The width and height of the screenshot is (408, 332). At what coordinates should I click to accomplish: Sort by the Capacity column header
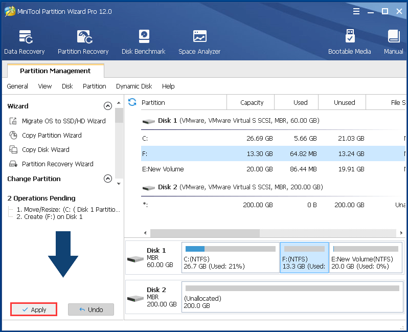tap(251, 103)
